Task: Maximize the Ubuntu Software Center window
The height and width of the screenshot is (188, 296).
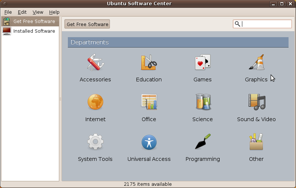Action: 282,4
